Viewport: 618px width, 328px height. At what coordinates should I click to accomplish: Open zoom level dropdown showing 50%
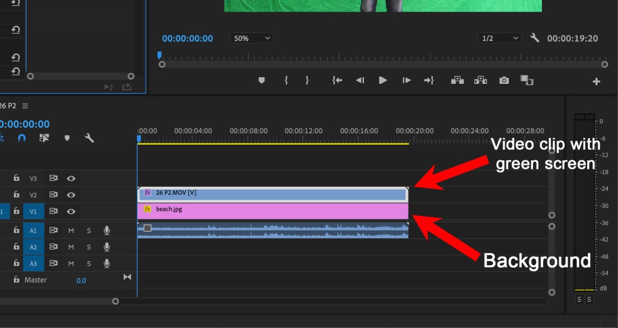(252, 38)
